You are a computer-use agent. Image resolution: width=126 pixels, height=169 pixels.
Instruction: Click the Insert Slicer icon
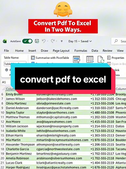pos(77,59)
